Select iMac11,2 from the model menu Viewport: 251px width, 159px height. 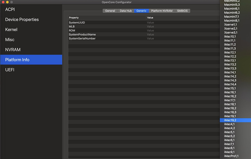pos(235,45)
